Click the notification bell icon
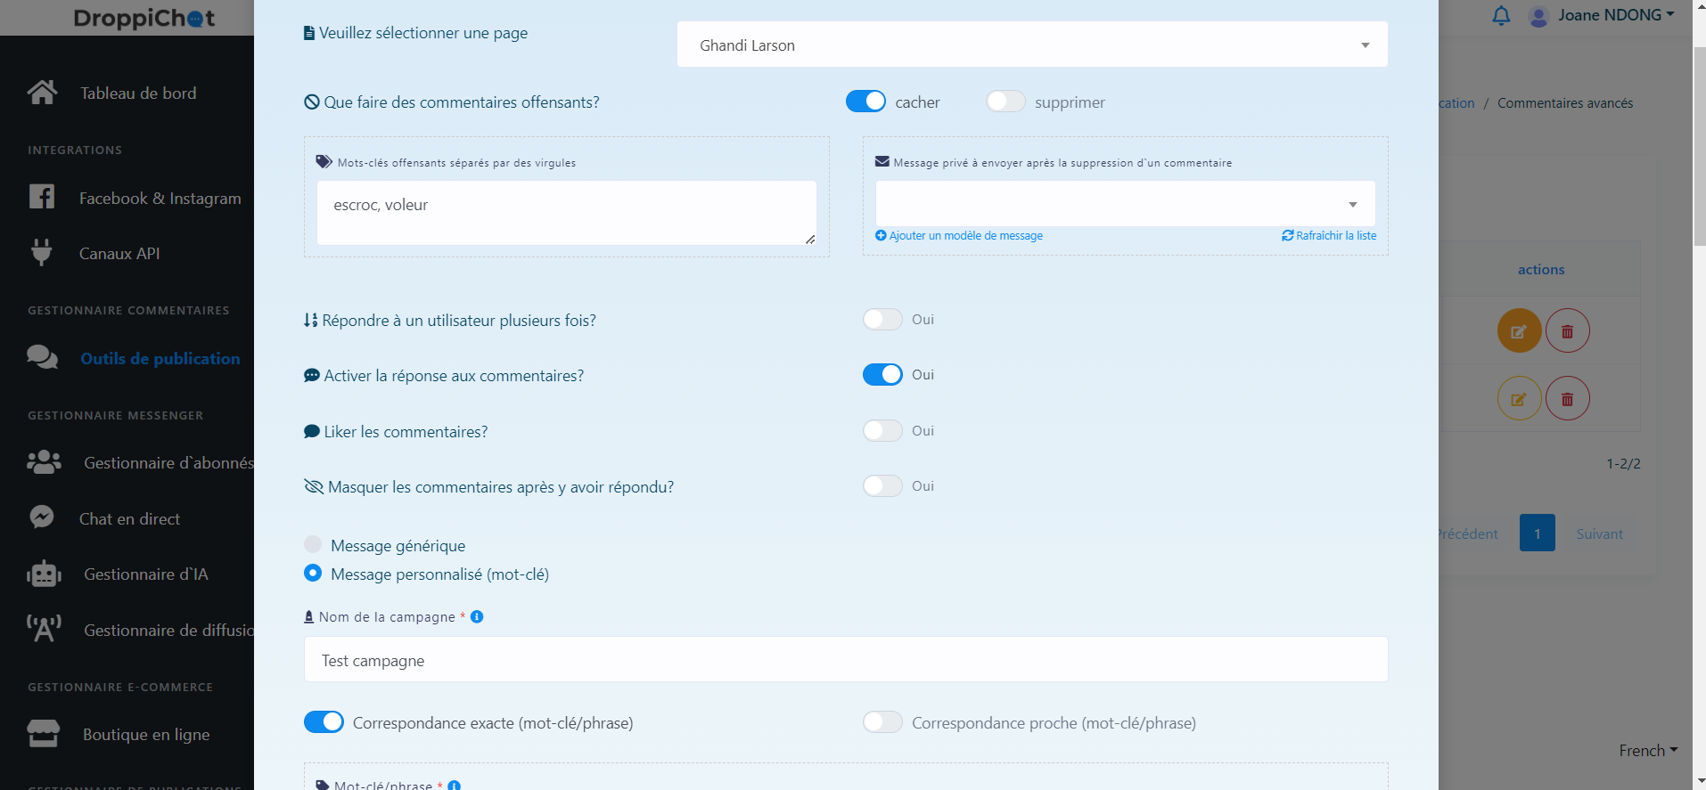1706x790 pixels. point(1501,16)
